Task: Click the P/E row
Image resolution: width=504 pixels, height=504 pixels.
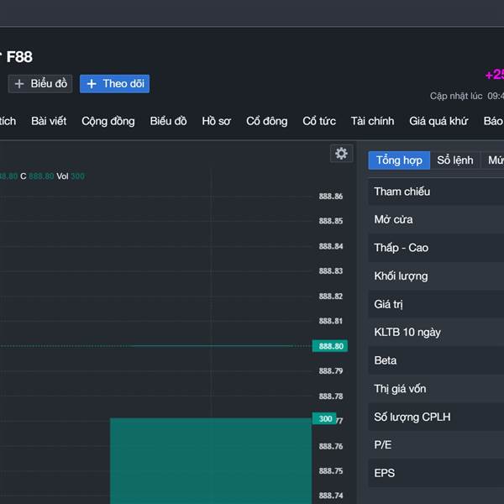Action: tap(436, 445)
